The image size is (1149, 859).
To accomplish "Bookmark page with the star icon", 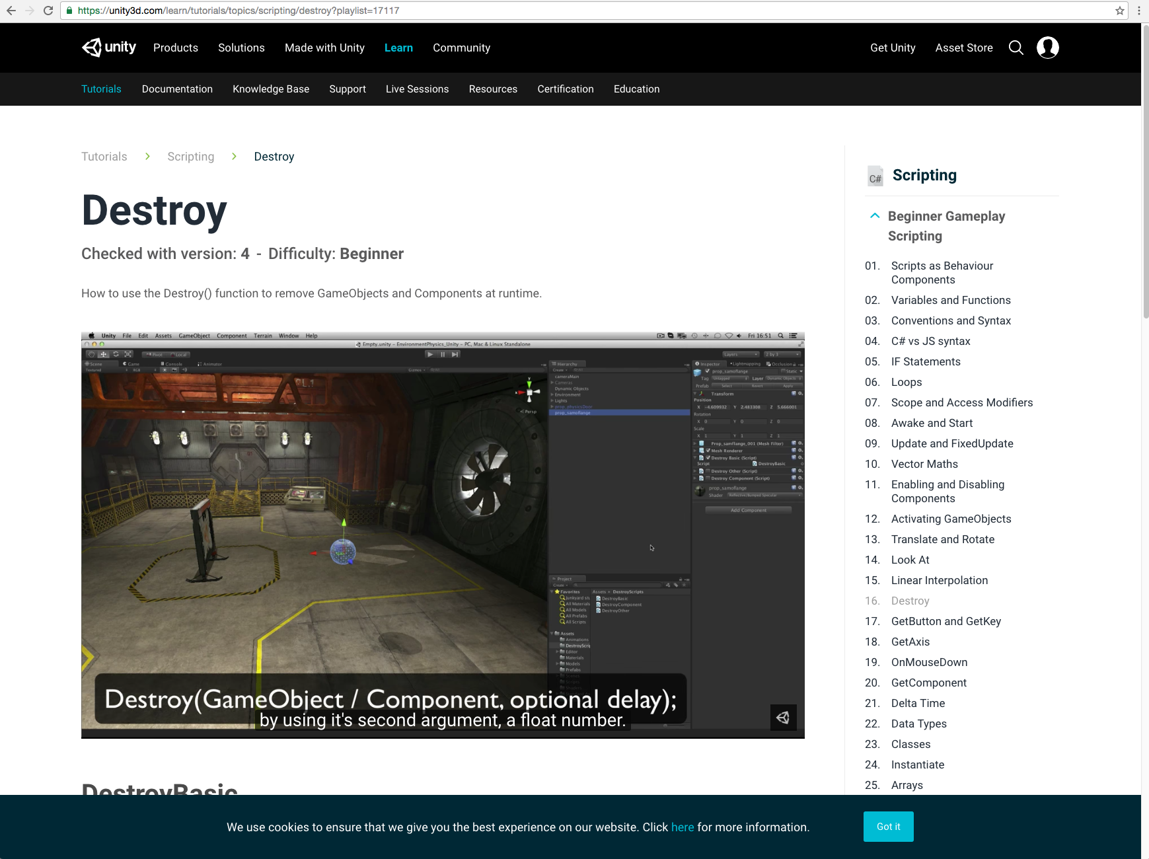I will click(1120, 11).
